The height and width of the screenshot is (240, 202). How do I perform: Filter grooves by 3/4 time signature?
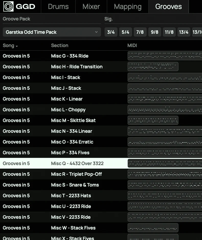(111, 32)
